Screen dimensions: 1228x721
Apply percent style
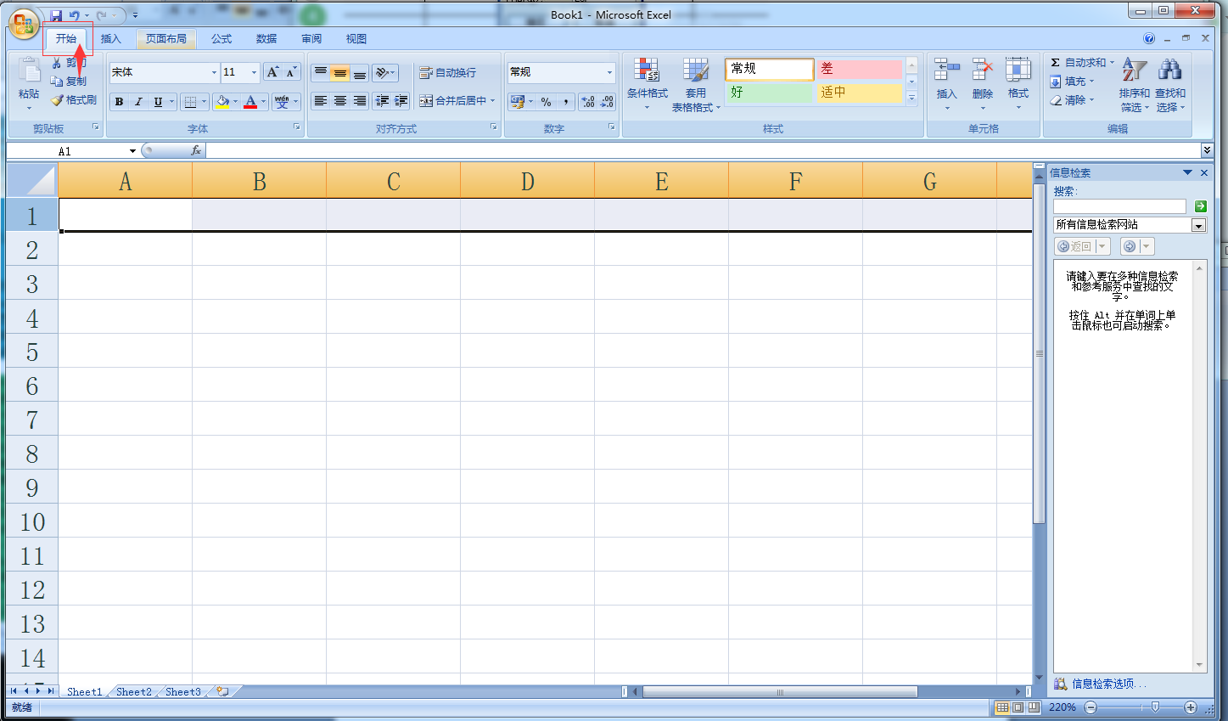pyautogui.click(x=546, y=102)
